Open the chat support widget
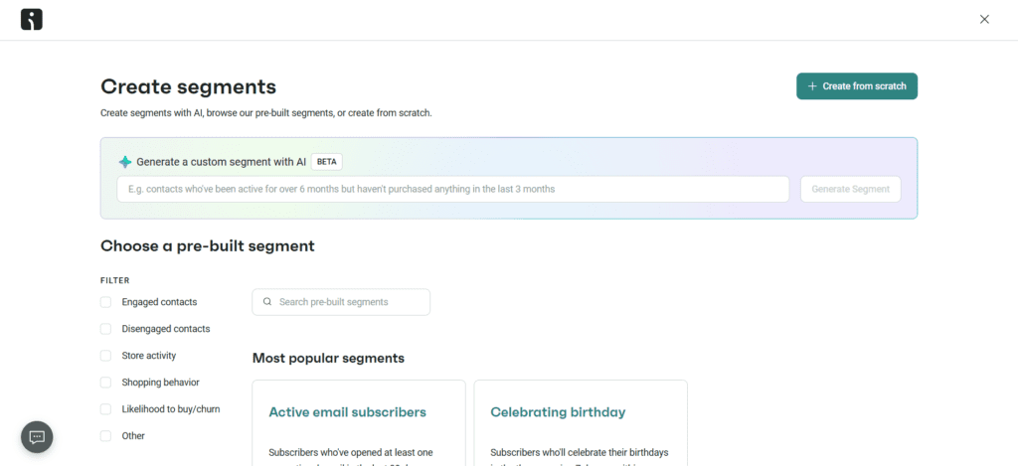The height and width of the screenshot is (466, 1018). tap(37, 436)
